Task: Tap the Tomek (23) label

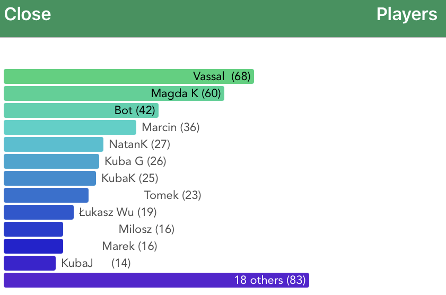Action: point(172,195)
